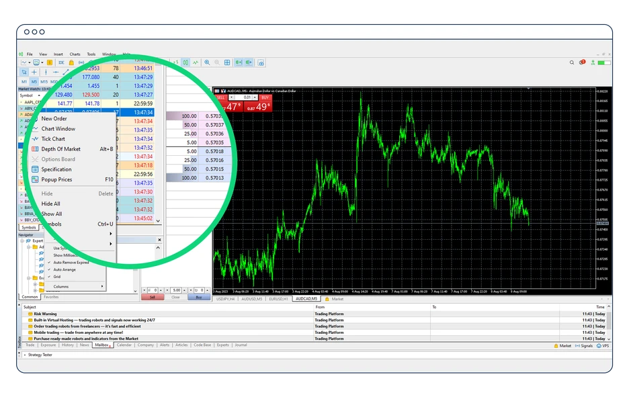Screen dimensions: 629x397
Task: Switch to the EURUSD,H1 chart tab
Action: tap(278, 299)
